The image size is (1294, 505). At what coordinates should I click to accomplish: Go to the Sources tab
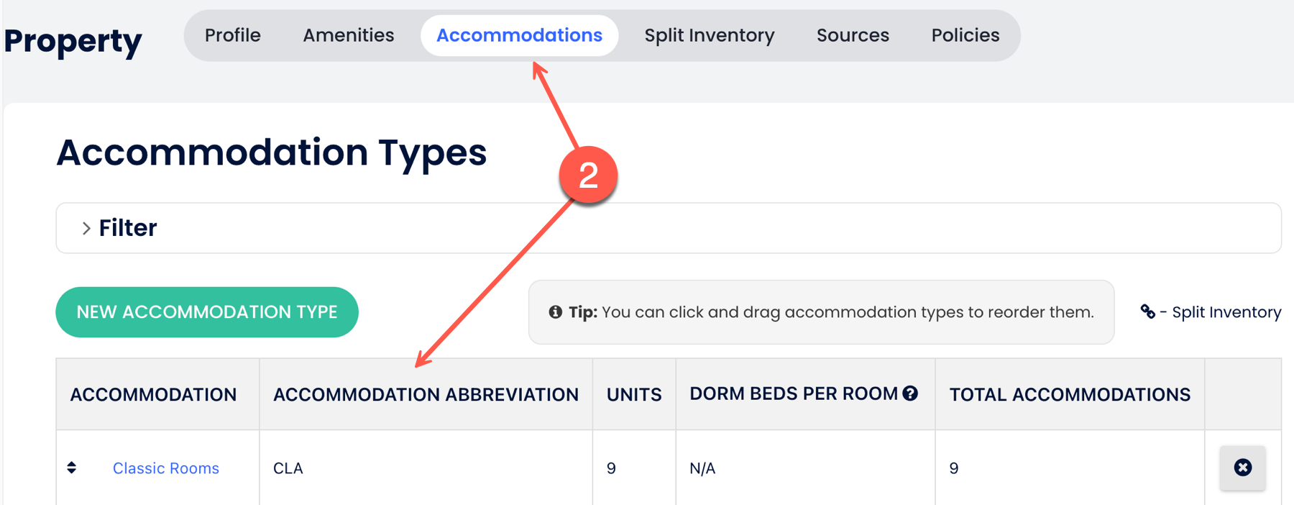(x=853, y=35)
